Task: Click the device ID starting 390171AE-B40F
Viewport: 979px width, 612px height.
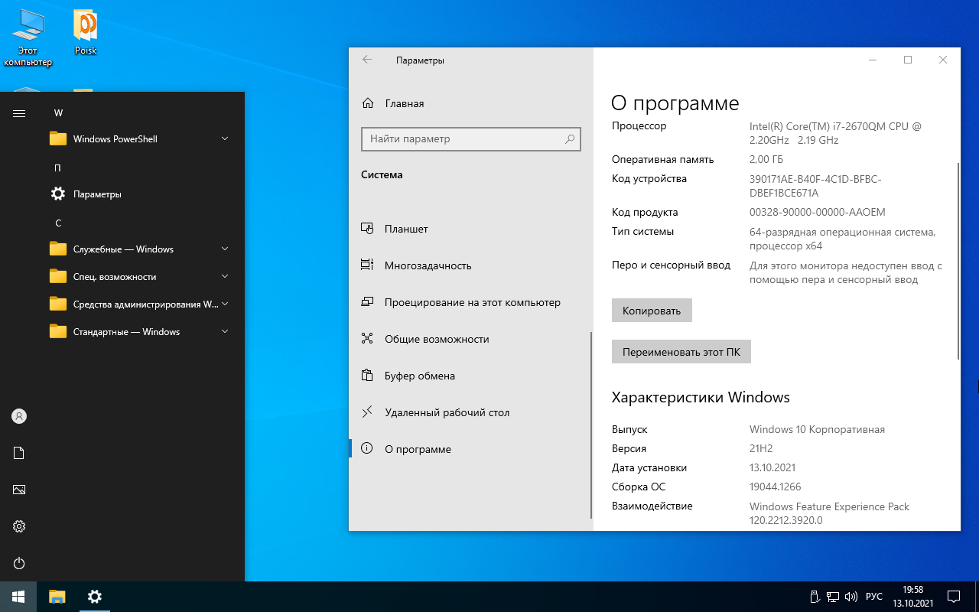Action: (x=815, y=186)
